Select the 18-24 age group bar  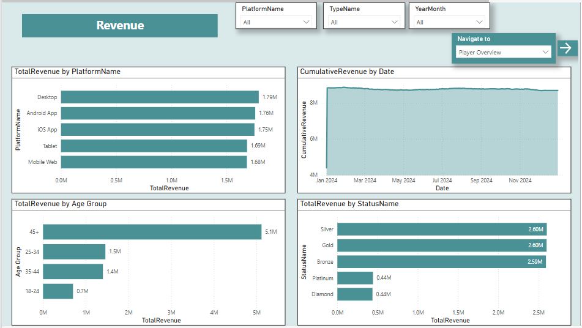(58, 291)
